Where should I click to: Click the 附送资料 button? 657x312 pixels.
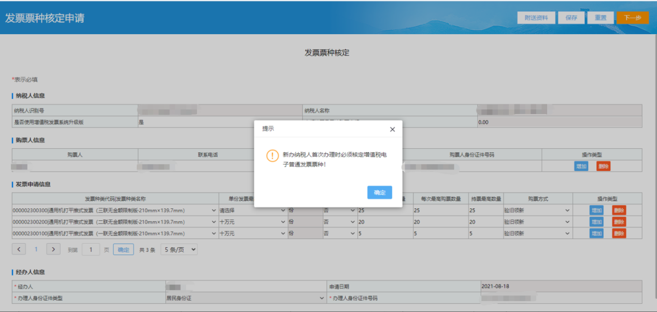(x=536, y=18)
